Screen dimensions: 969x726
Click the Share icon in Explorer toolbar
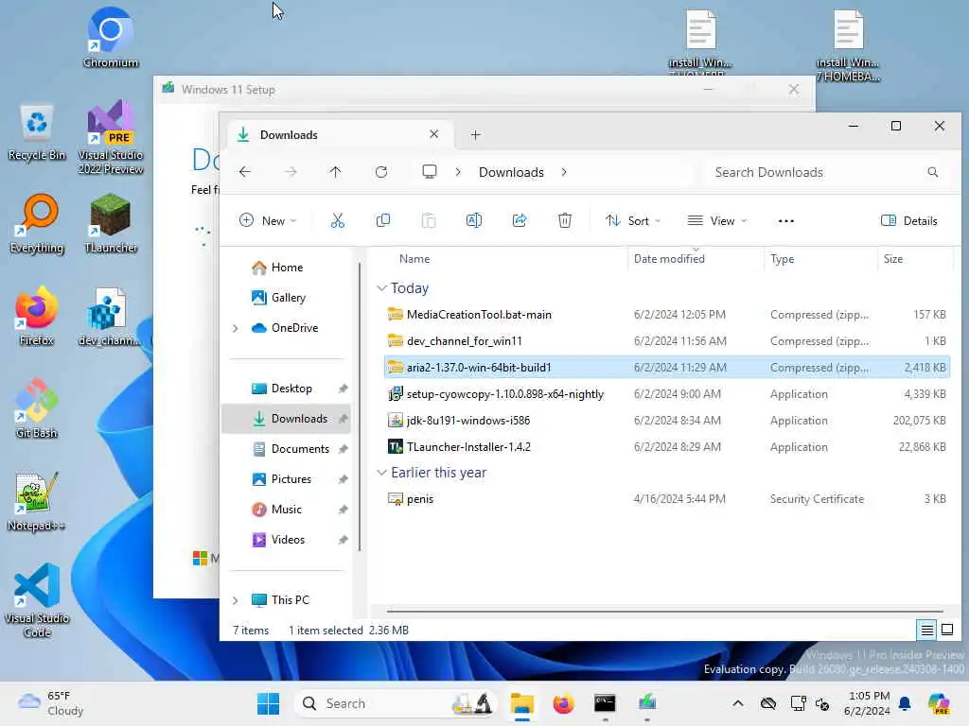pyautogui.click(x=520, y=220)
